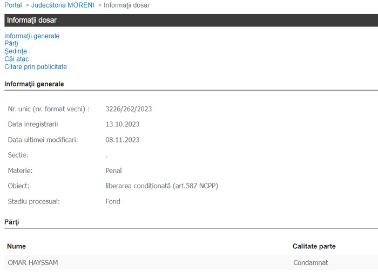
Task: Open the Portal breadcrumb link
Action: (x=13, y=5)
